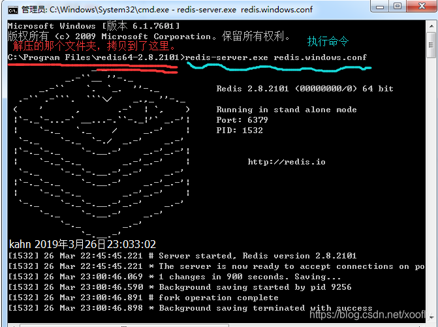
Task: Click the text 'Running in stand alone mode'
Action: click(287, 110)
